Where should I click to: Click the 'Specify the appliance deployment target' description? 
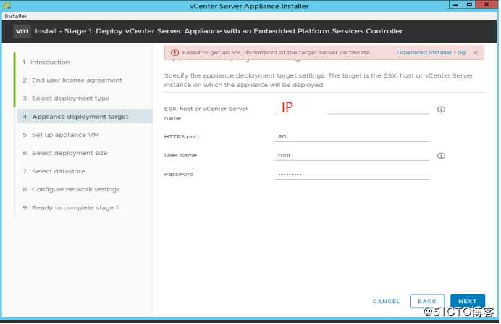pos(319,80)
